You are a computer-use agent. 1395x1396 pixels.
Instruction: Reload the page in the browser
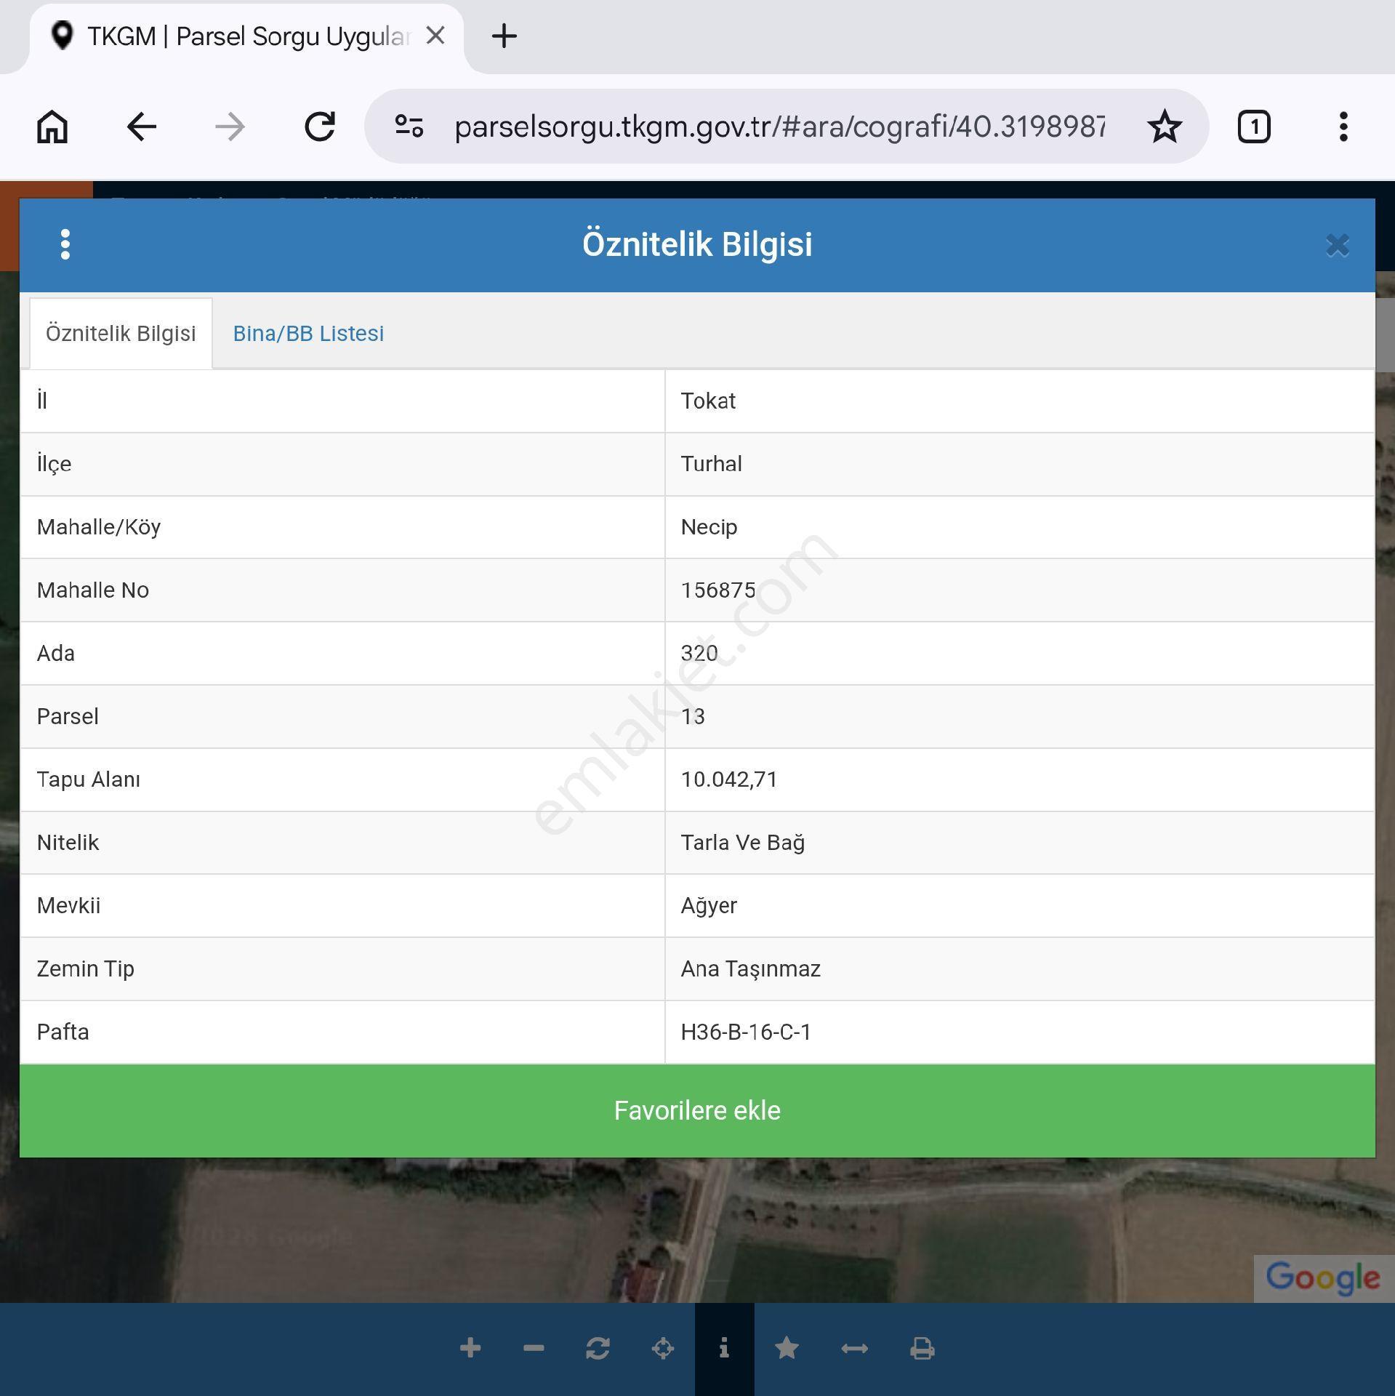pos(319,127)
